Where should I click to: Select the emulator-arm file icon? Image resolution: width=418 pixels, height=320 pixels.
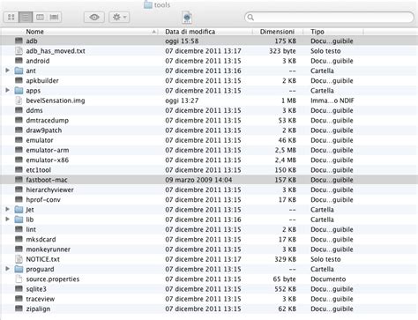19,150
